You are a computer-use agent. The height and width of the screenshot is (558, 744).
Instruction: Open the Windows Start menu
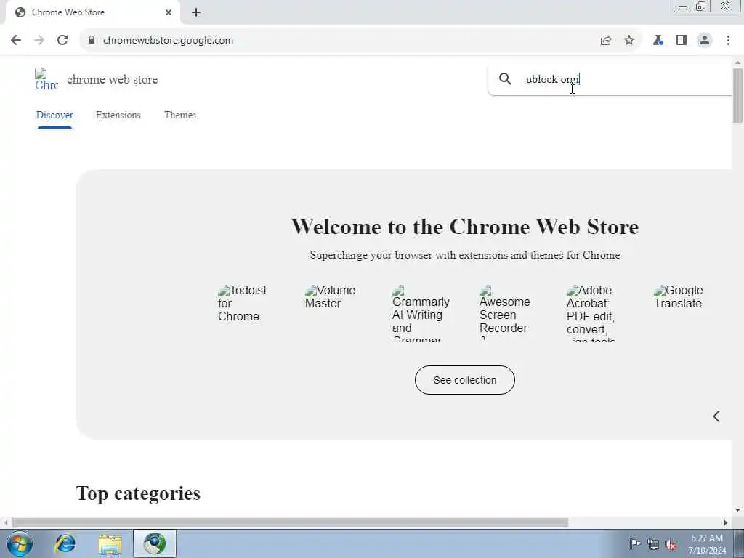(20, 543)
